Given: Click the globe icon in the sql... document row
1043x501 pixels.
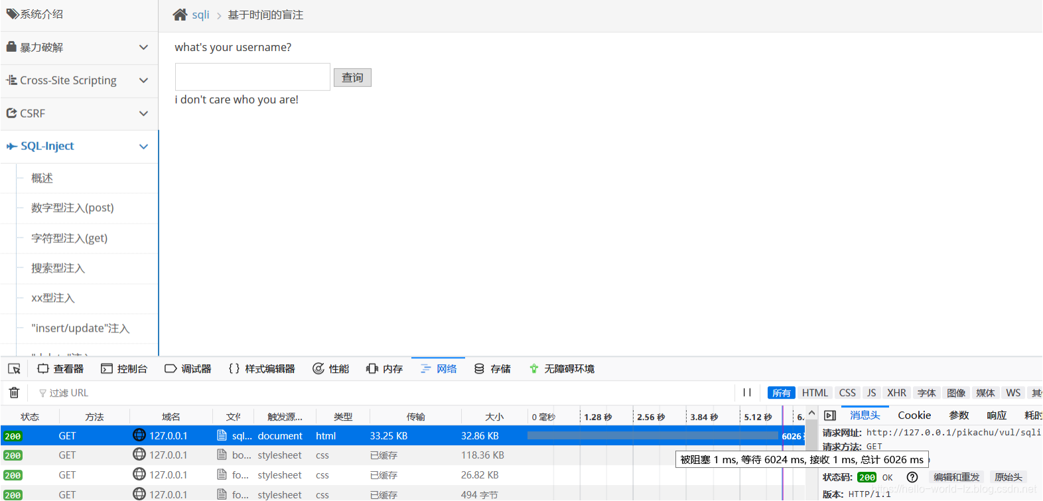Looking at the screenshot, I should pyautogui.click(x=139, y=435).
